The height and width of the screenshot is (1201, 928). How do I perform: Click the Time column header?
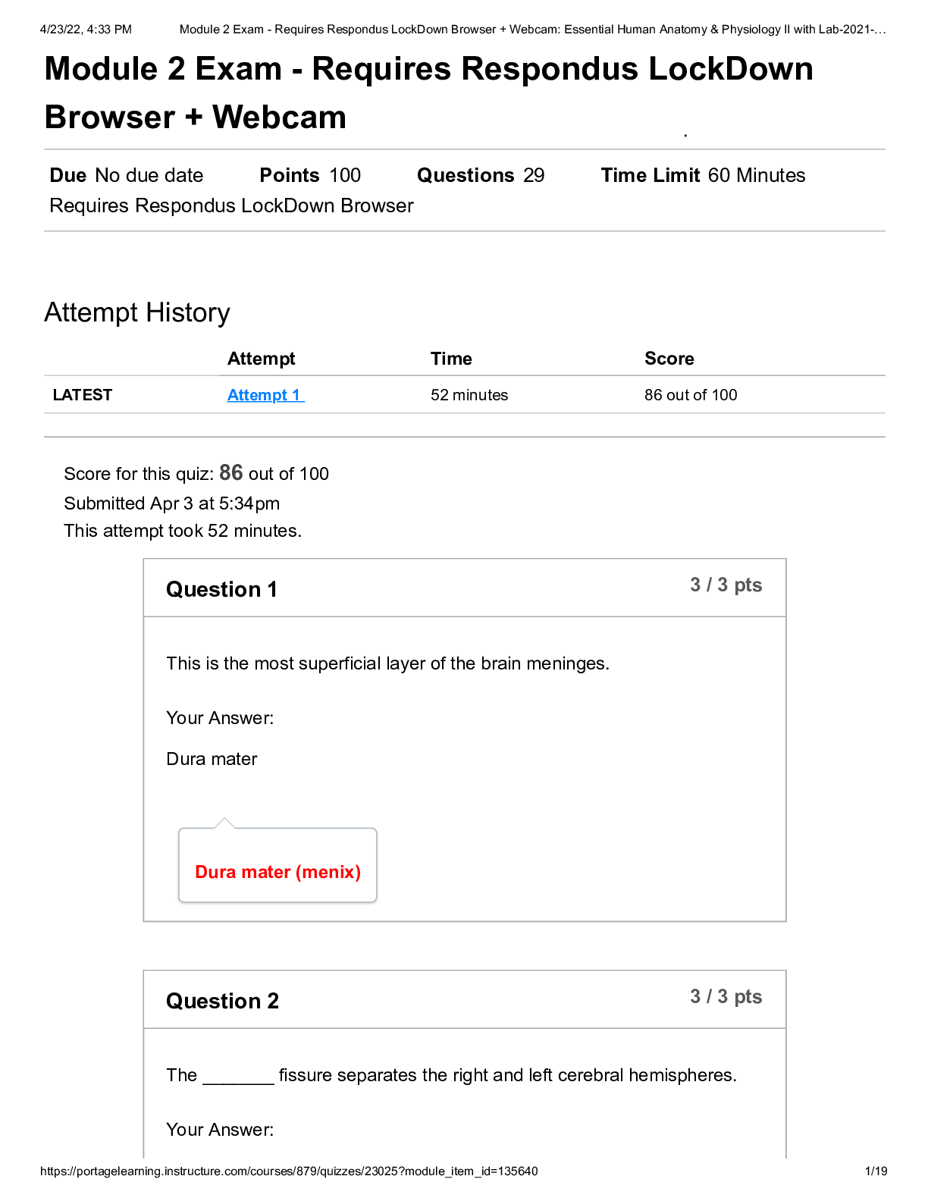(451, 359)
